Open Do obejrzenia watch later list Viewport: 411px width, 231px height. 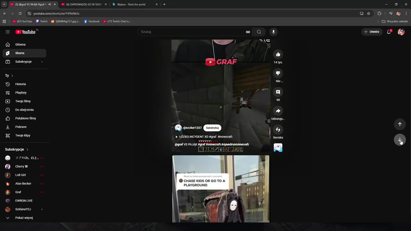click(24, 110)
